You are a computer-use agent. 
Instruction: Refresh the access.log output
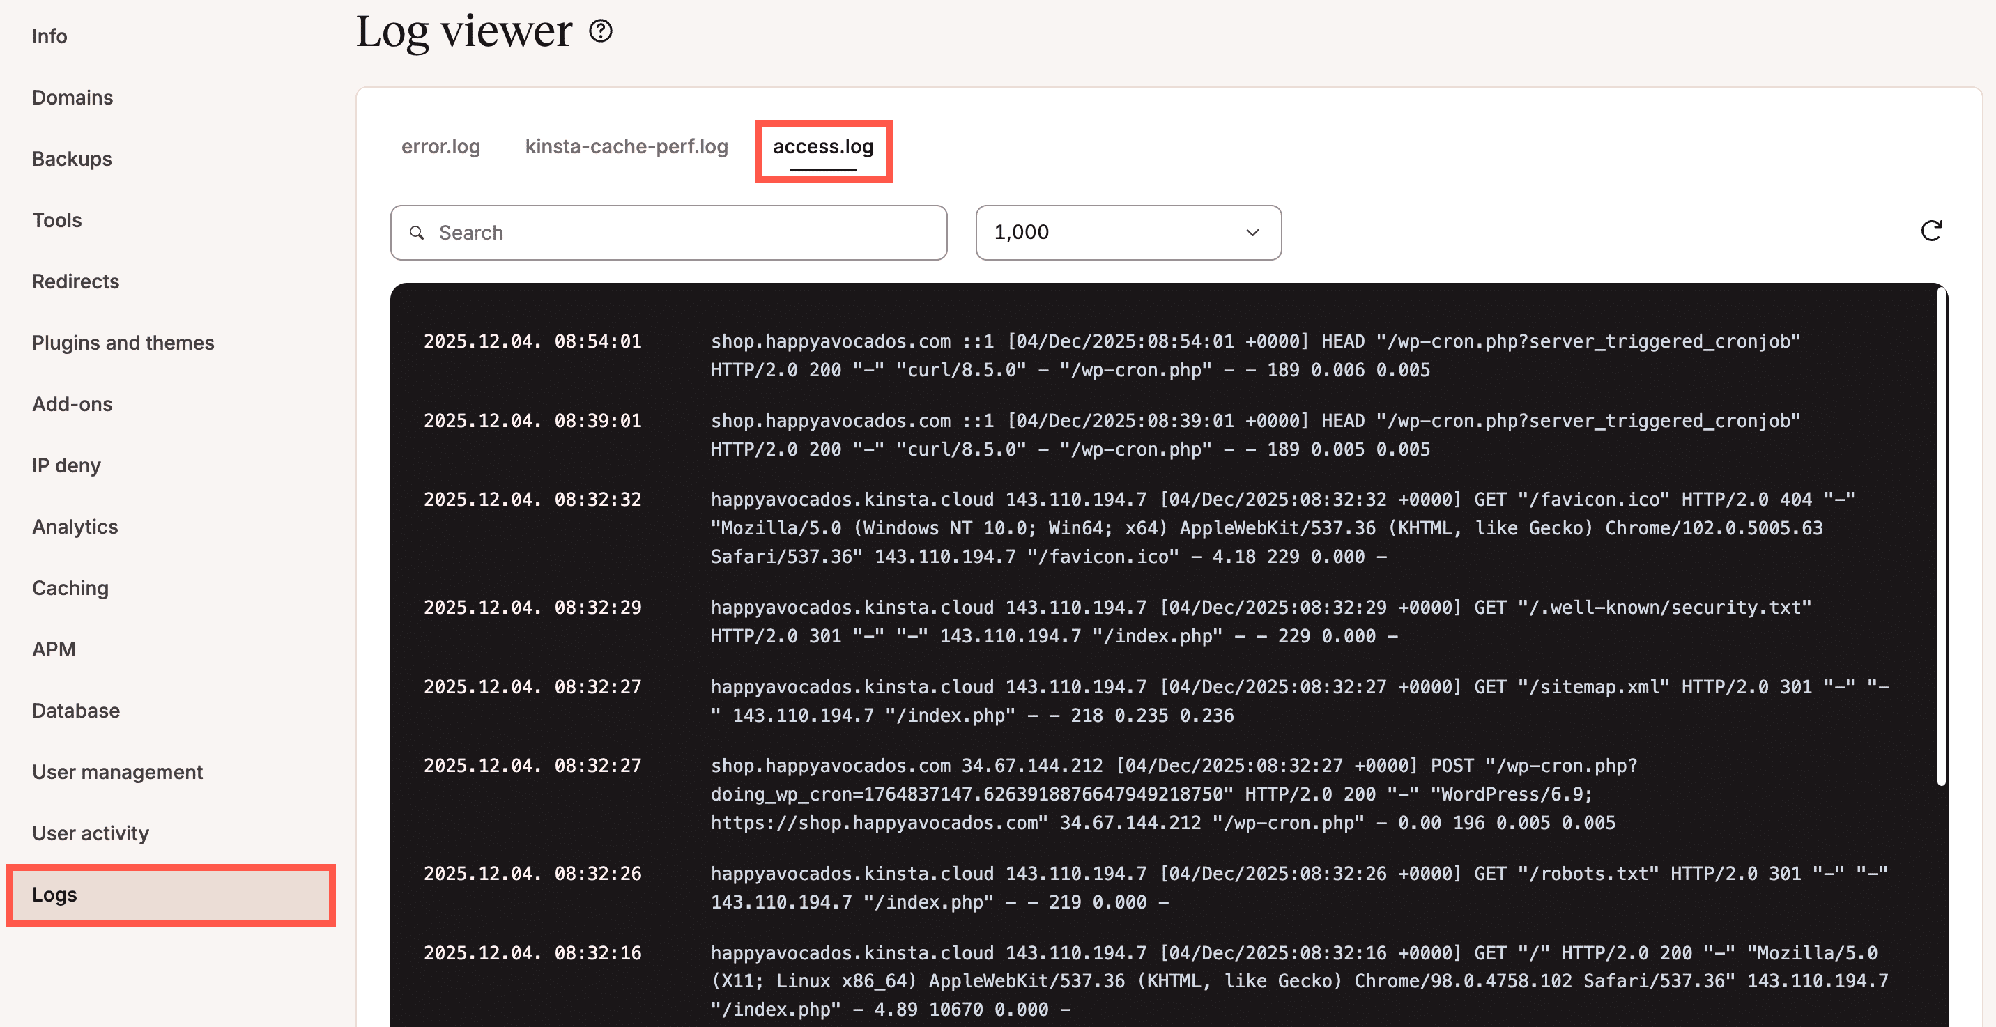click(1933, 231)
